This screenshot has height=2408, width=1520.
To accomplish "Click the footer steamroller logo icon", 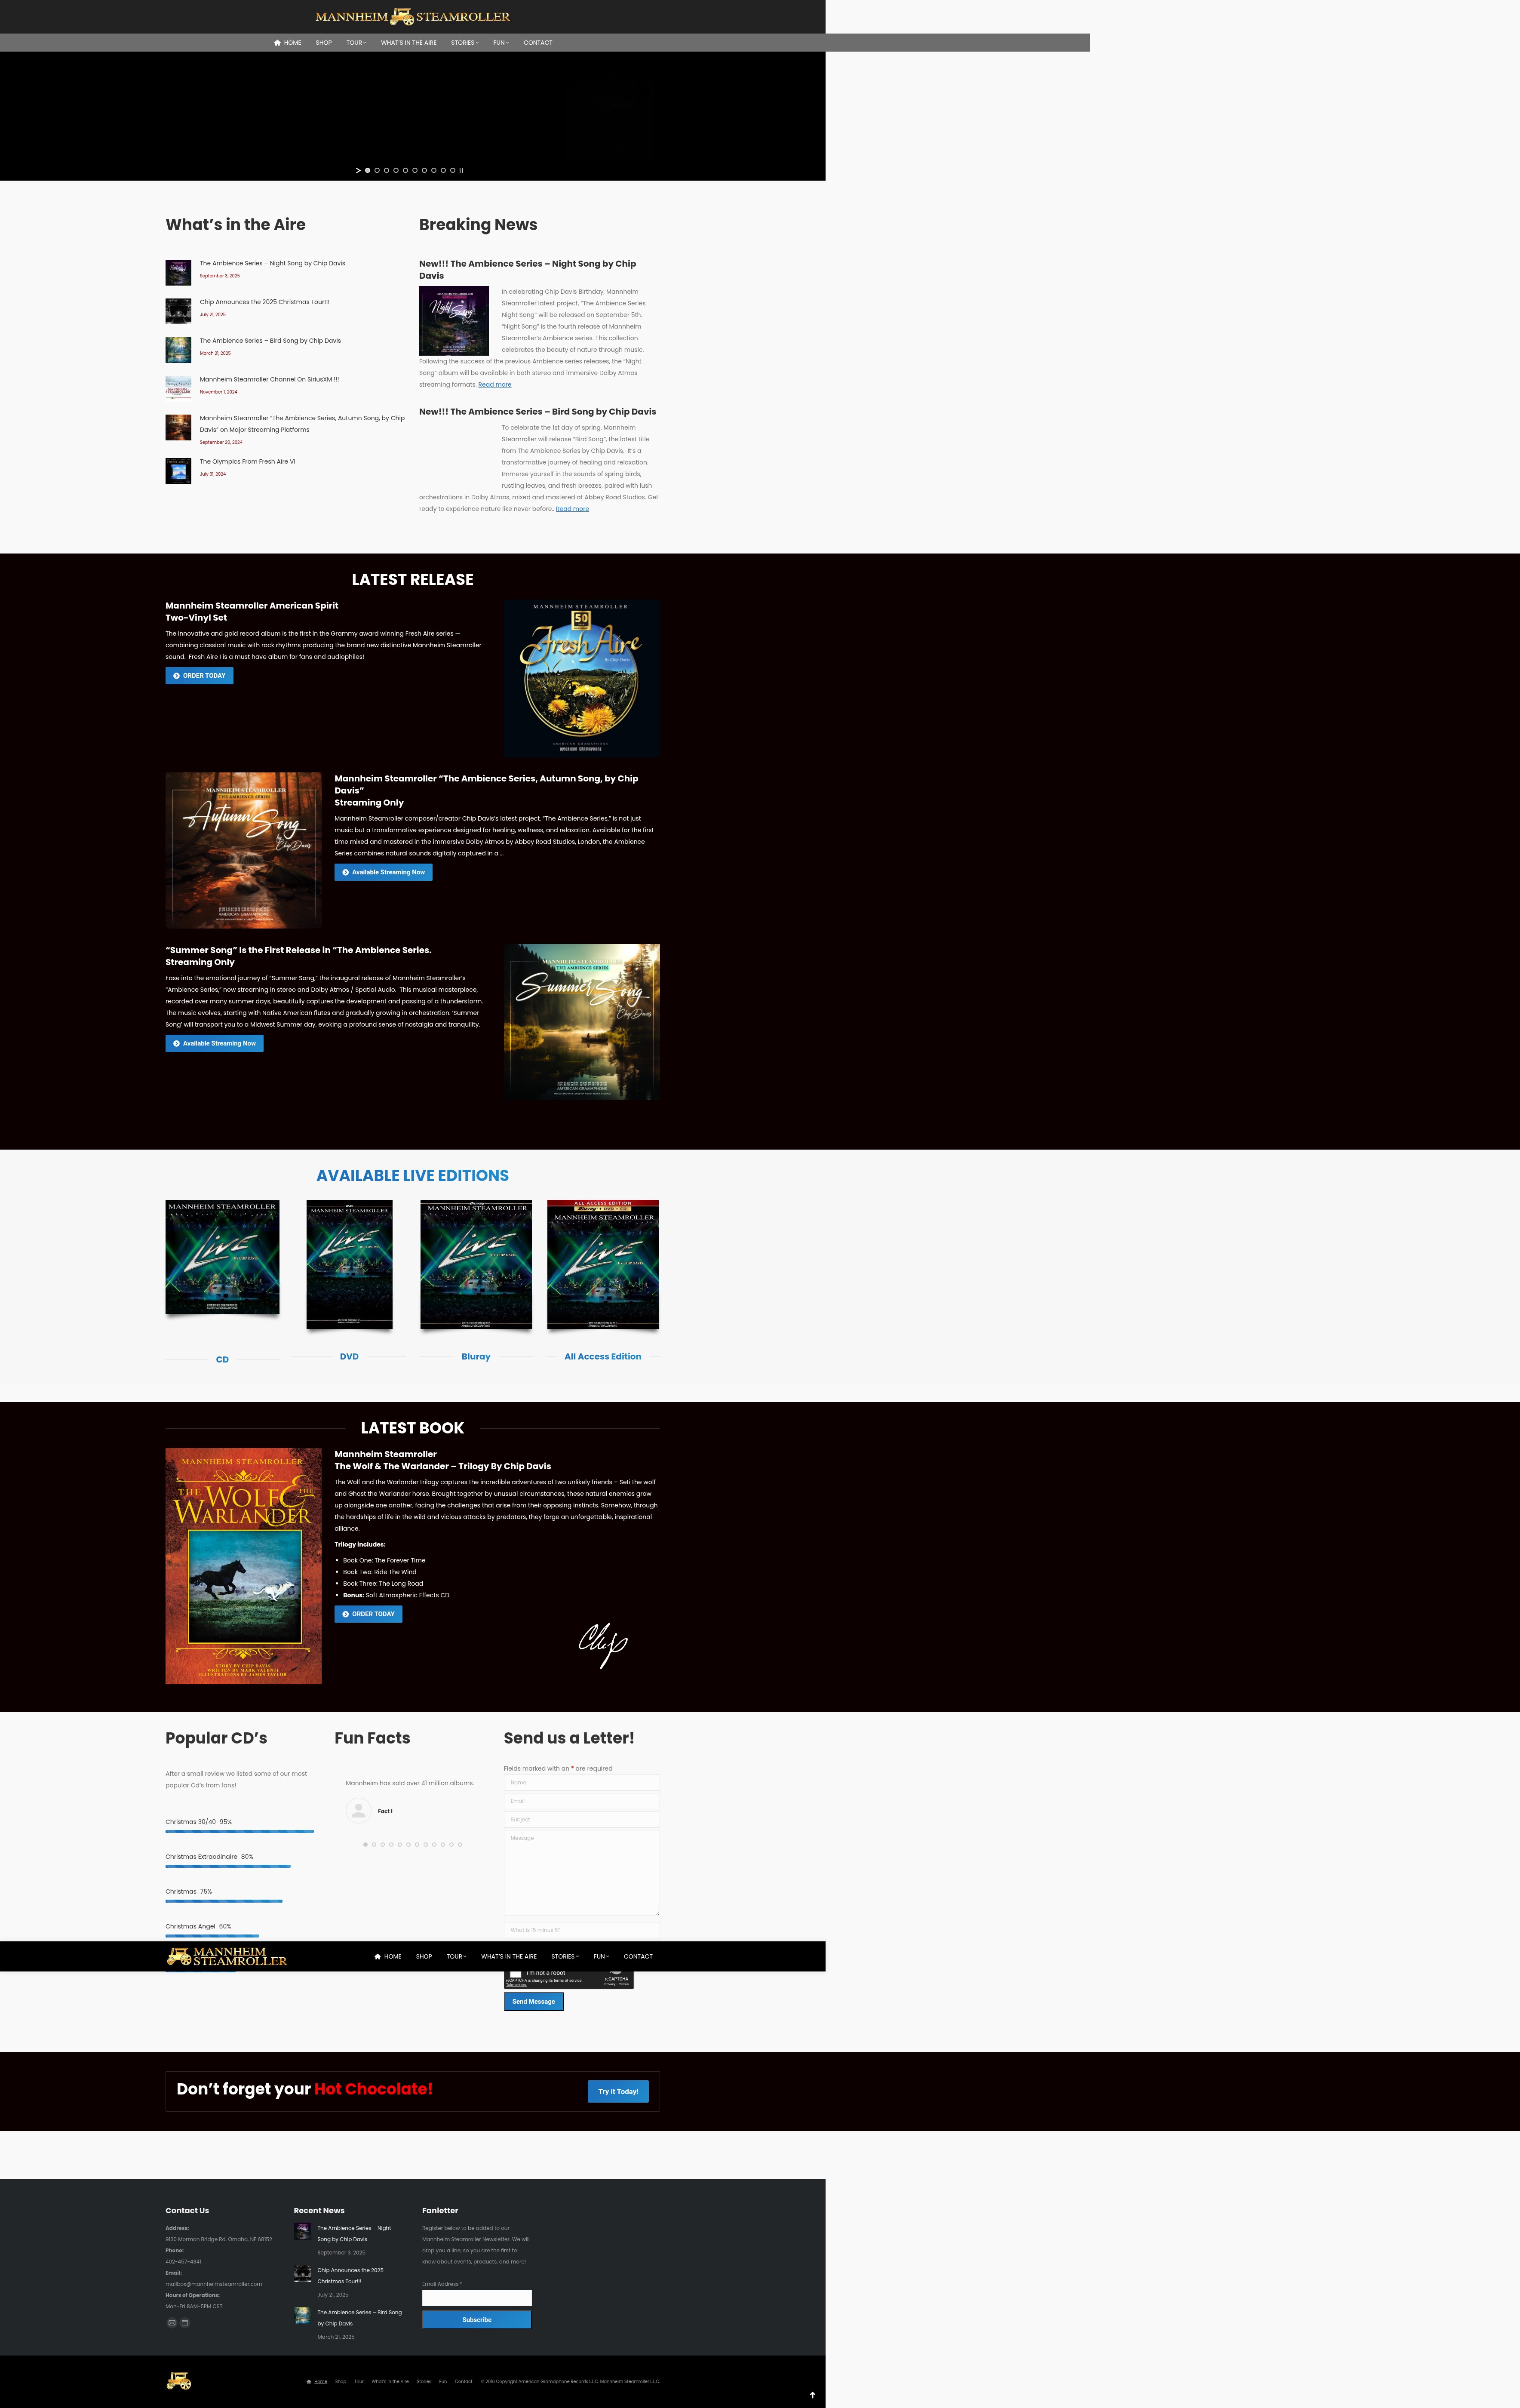I will [x=179, y=2381].
